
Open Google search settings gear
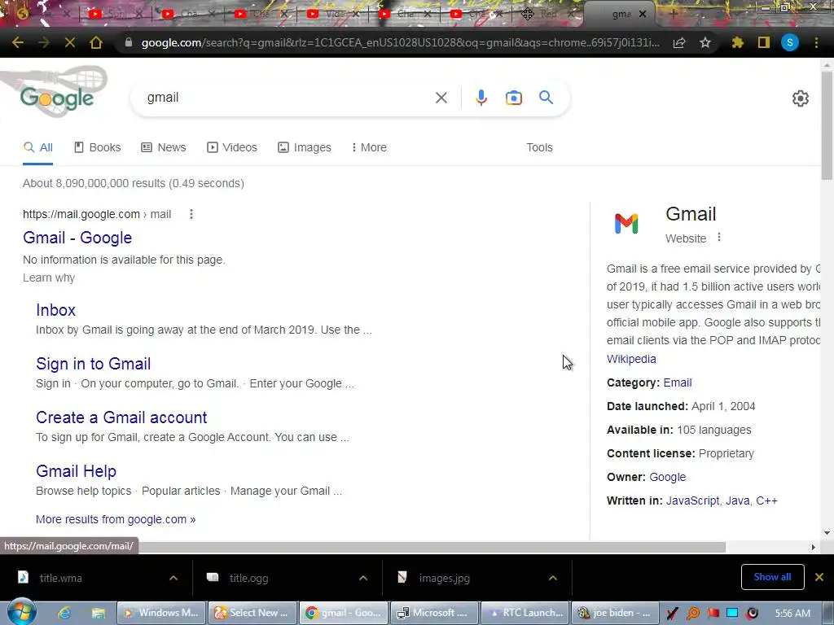click(801, 98)
